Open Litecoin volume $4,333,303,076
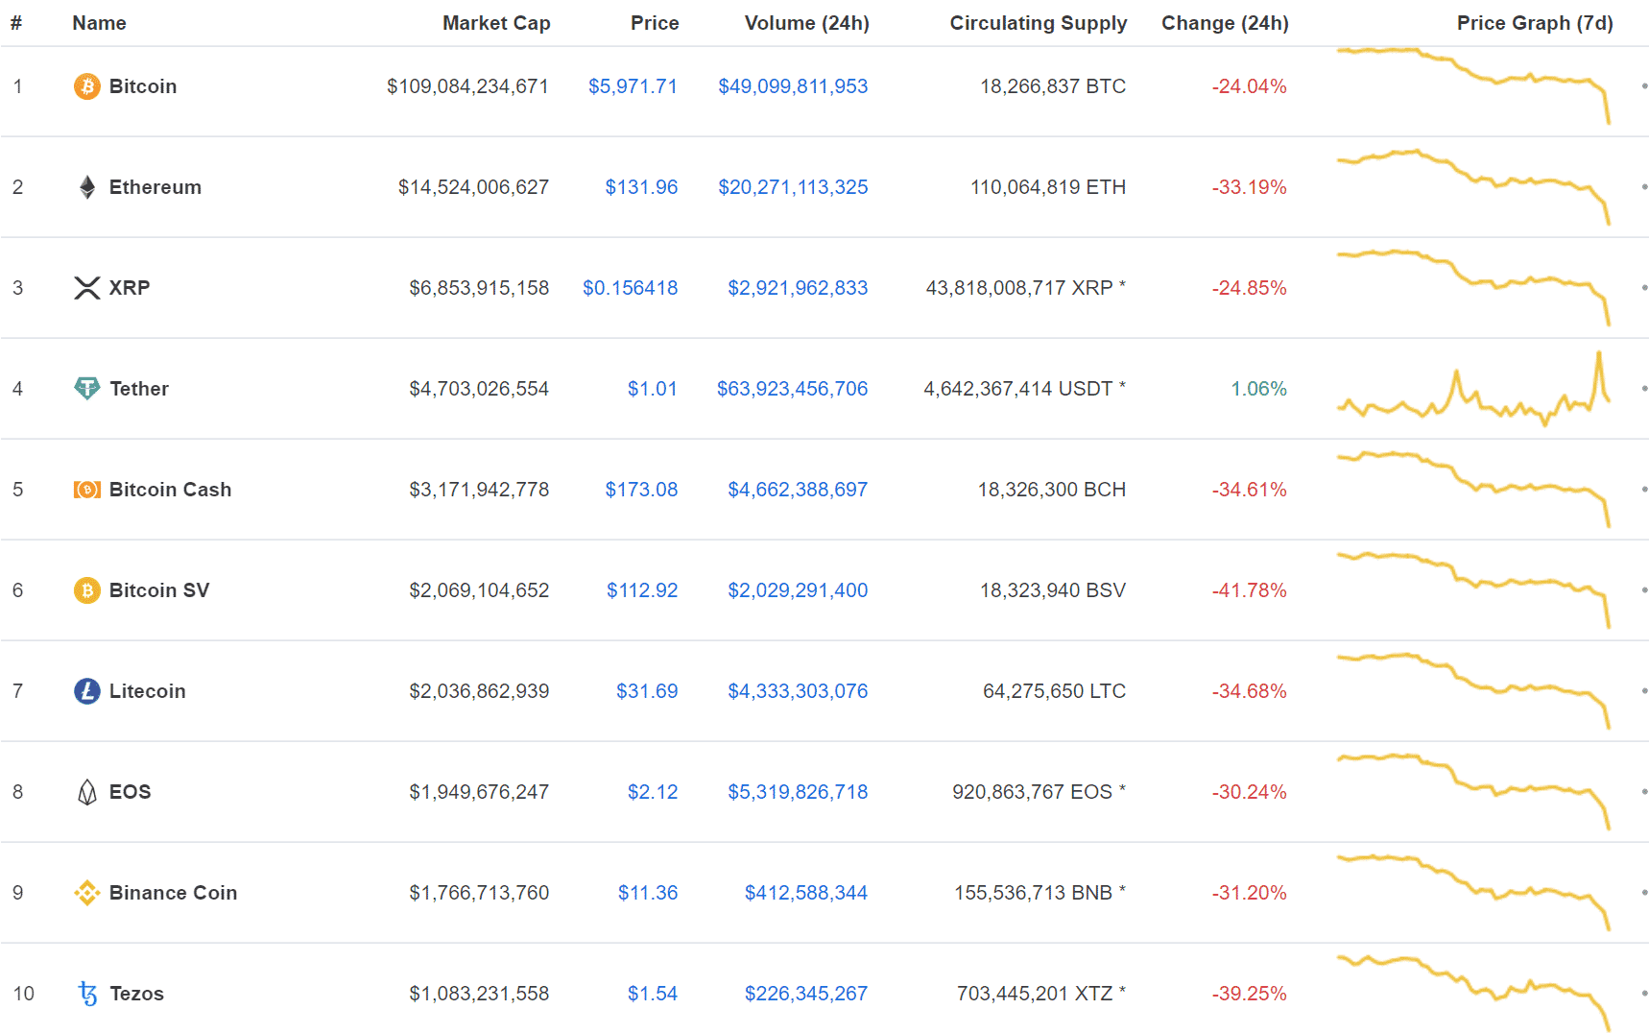This screenshot has width=1649, height=1033. click(x=798, y=691)
